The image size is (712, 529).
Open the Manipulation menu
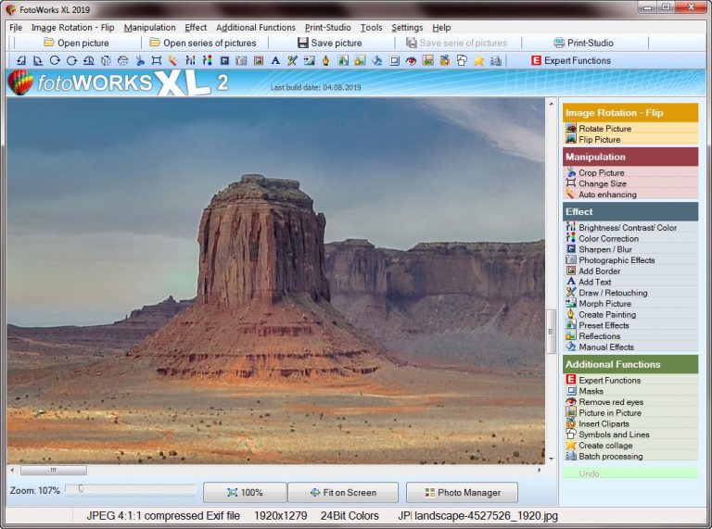(x=150, y=28)
